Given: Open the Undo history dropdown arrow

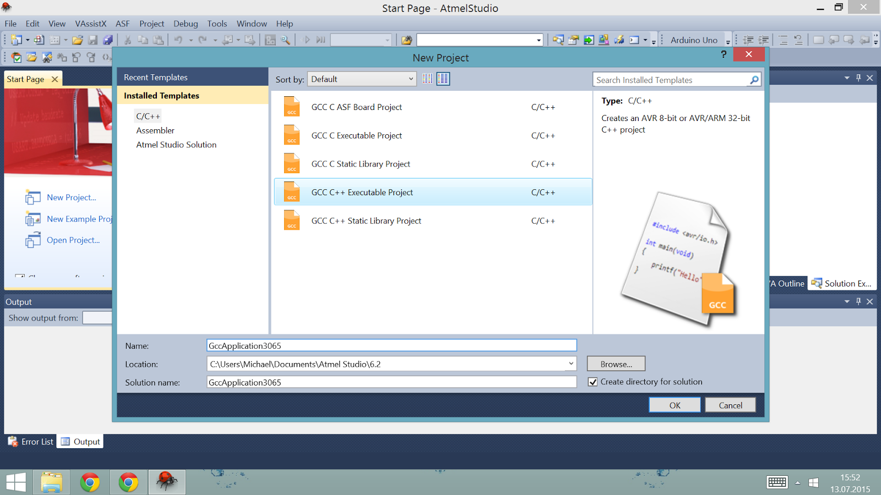Looking at the screenshot, I should (x=191, y=40).
